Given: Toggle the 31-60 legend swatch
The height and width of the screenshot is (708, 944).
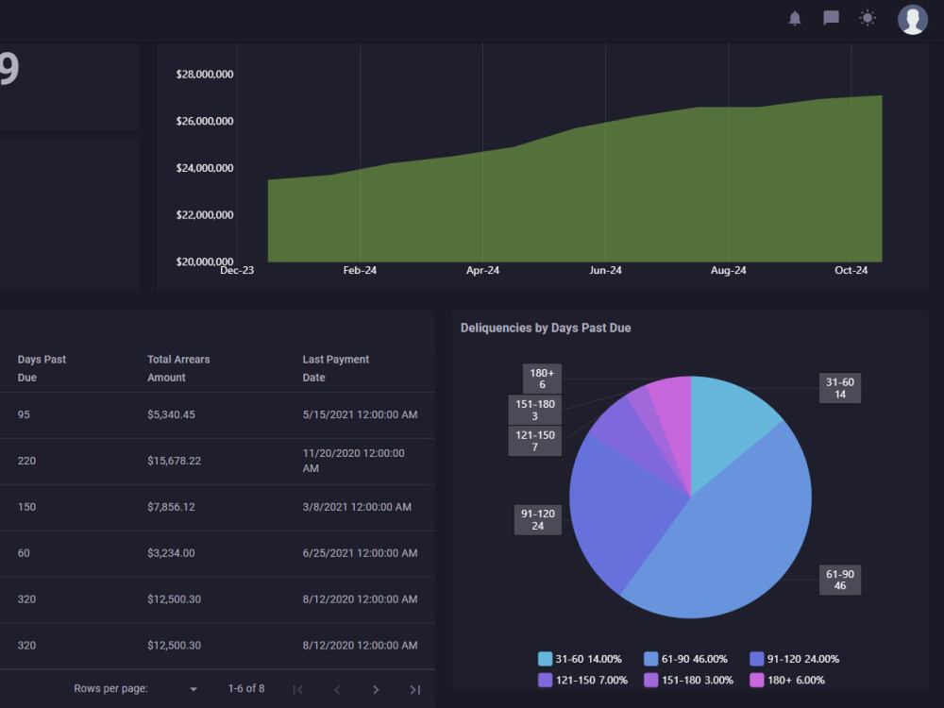Looking at the screenshot, I should coord(545,659).
